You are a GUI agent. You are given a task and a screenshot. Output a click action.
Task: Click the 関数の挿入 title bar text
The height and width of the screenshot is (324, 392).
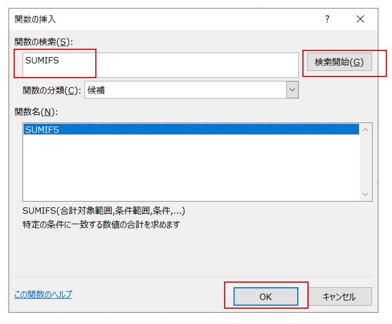pos(35,19)
